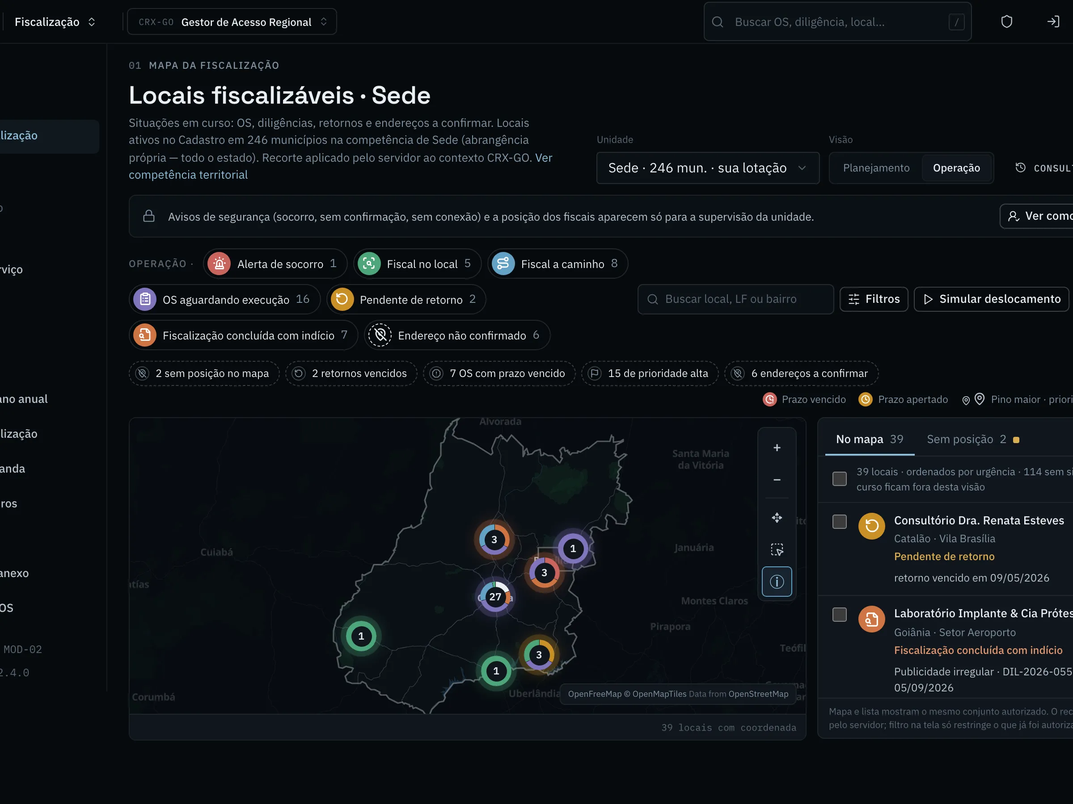
Task: Switch to the Sem posição tab
Action: point(972,439)
